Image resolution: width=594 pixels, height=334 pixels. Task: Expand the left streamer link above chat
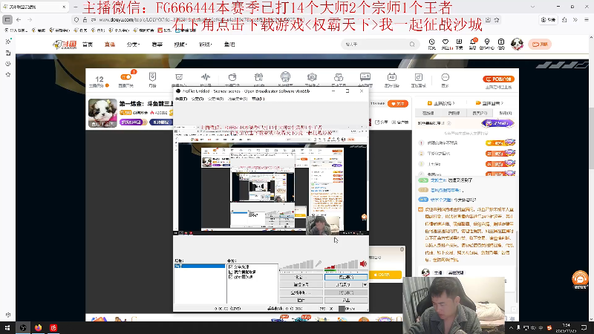[441, 103]
